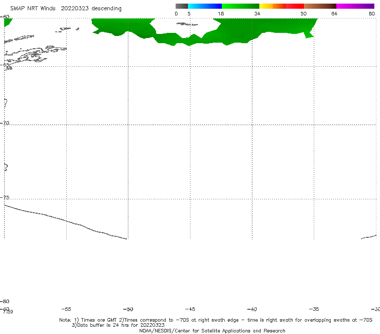Click the red segment of the color bar
The height and width of the screenshot is (334, 380).
point(295,6)
